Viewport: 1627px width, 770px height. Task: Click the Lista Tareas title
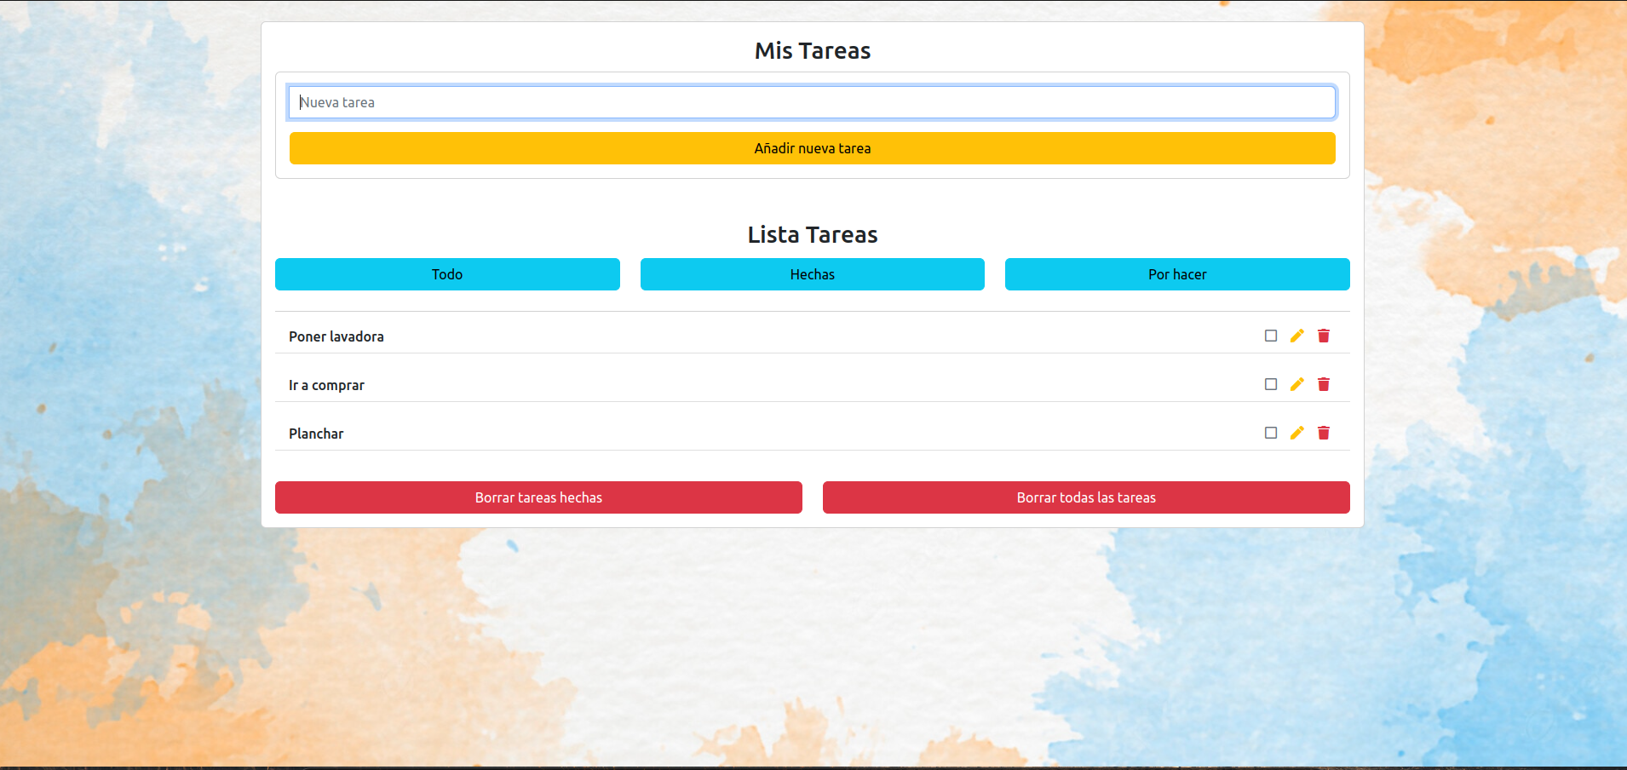pos(812,234)
